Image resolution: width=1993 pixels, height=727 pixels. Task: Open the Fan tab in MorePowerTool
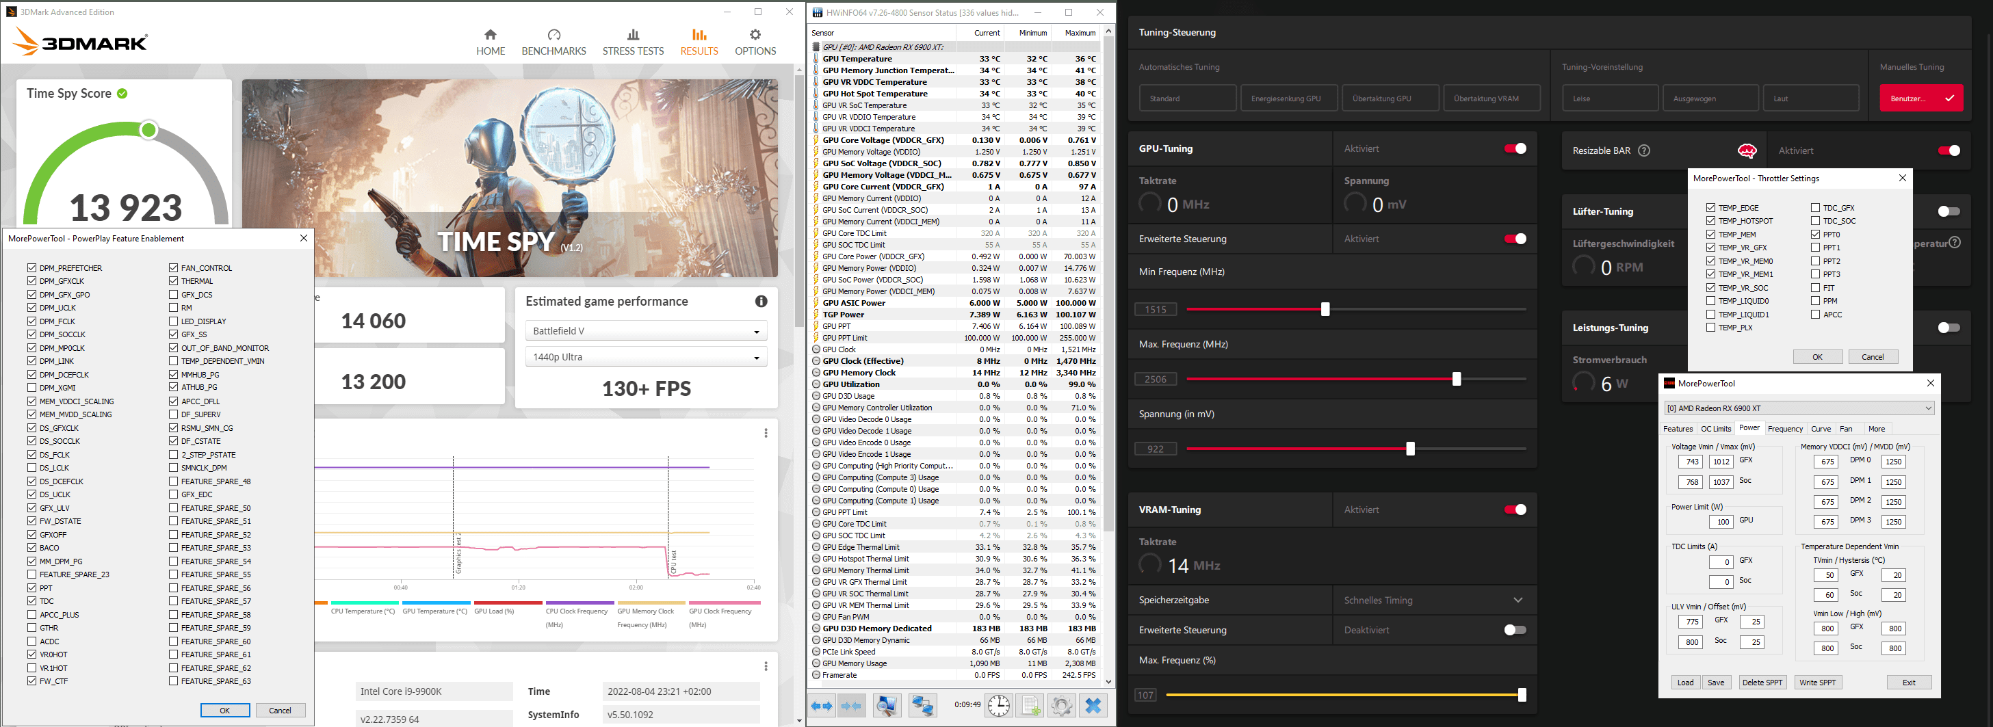click(x=1845, y=429)
